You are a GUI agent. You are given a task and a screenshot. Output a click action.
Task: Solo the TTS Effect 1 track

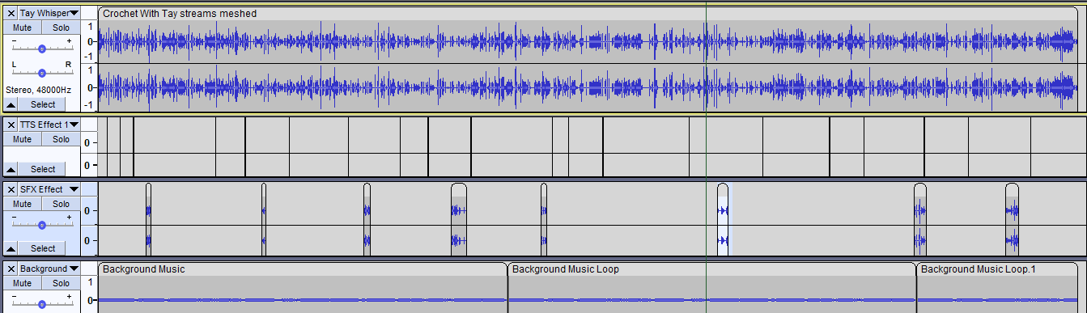pyautogui.click(x=62, y=139)
